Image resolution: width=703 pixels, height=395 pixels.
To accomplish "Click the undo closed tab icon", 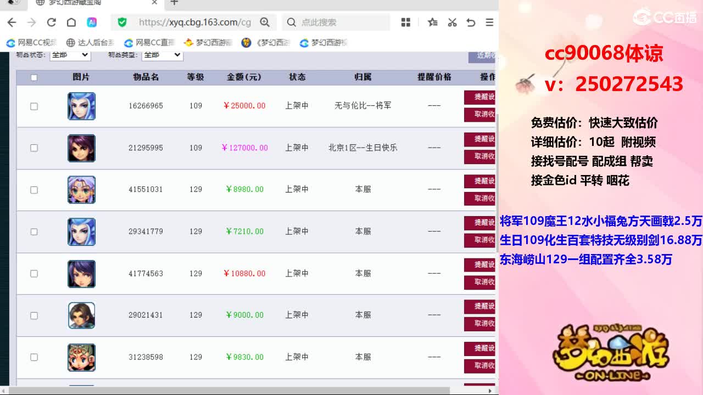I will coord(471,22).
